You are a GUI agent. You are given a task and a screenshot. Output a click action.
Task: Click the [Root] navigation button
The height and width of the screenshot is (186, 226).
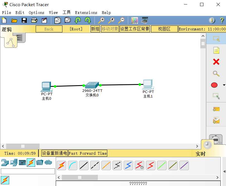click(76, 29)
